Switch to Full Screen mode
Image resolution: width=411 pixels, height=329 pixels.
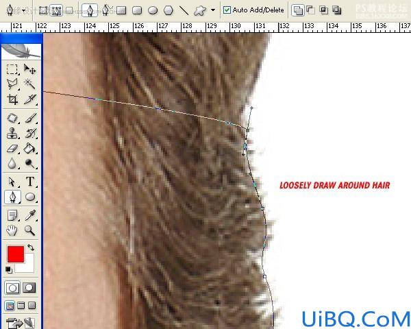point(32,306)
